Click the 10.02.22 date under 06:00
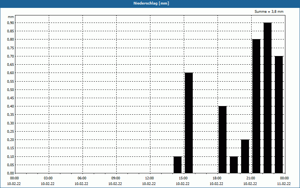The width and height of the screenshot is (300, 188). (81, 183)
